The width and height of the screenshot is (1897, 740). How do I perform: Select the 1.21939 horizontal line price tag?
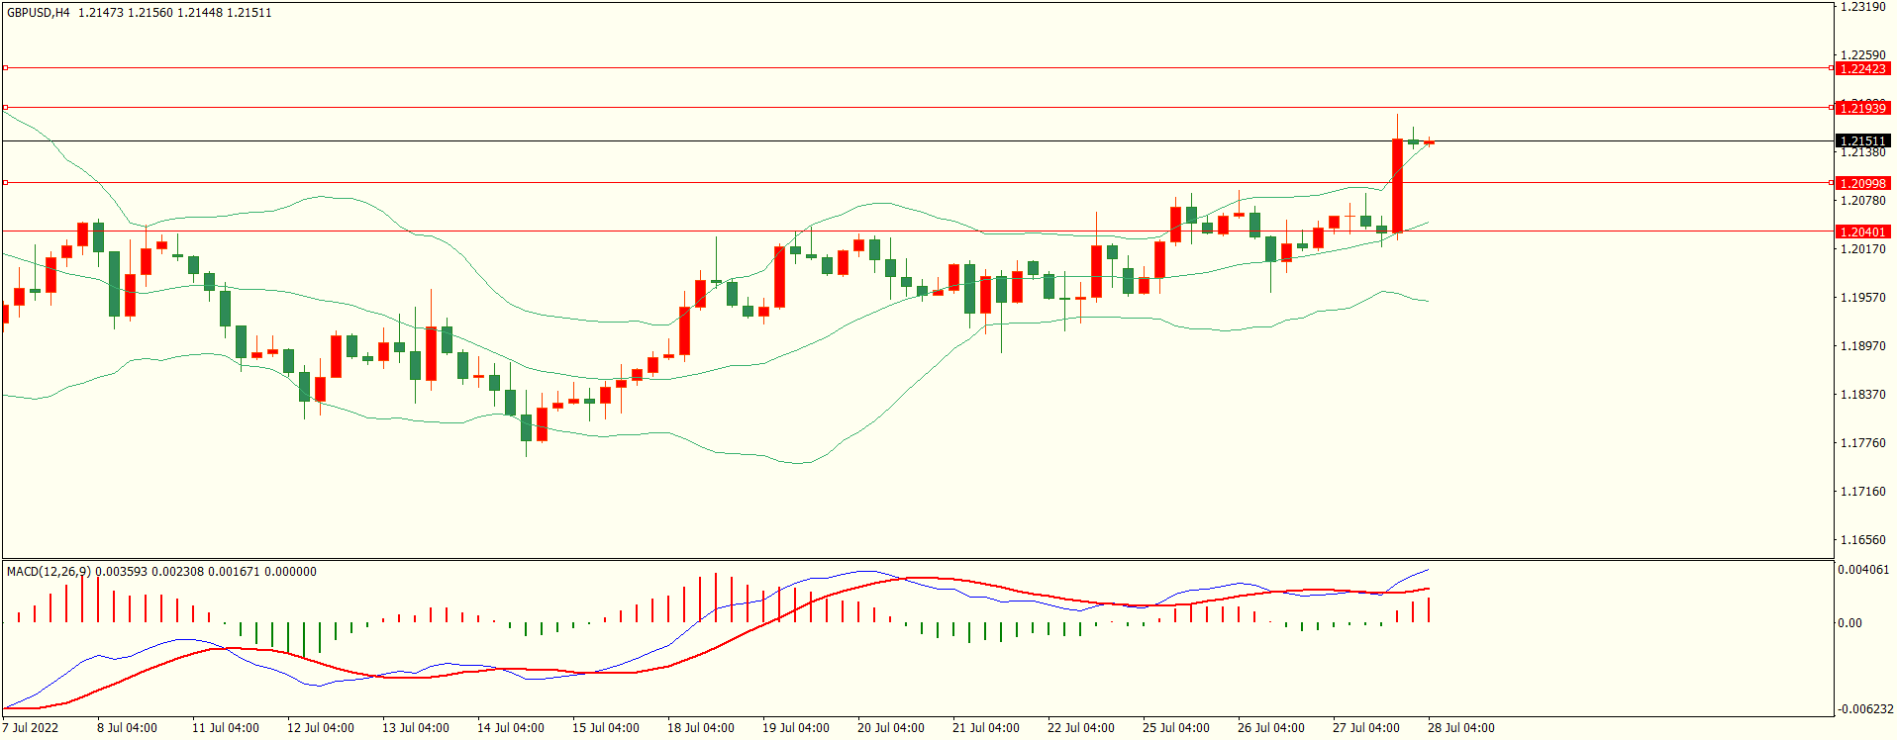pos(1862,108)
